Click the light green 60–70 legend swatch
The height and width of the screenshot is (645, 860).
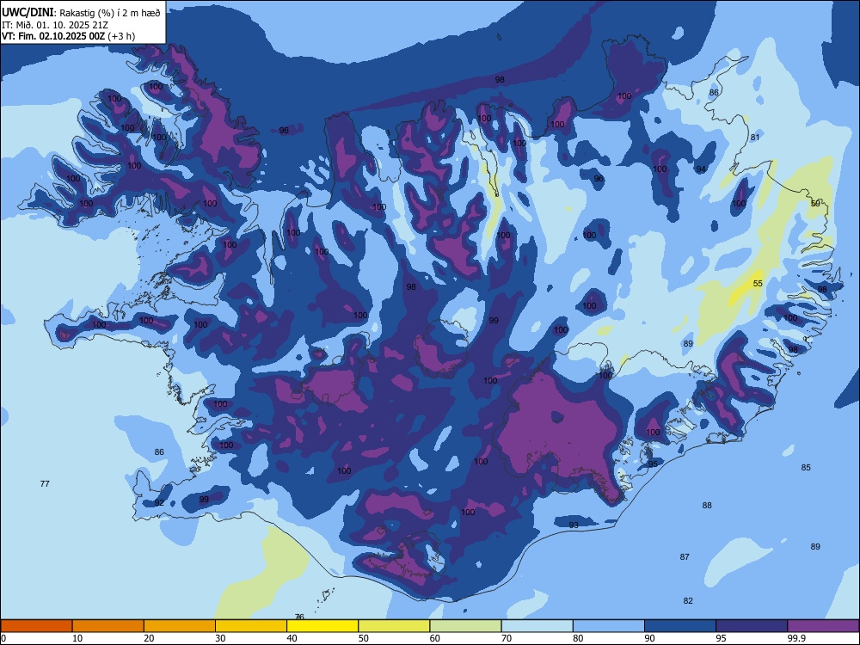[x=465, y=626]
